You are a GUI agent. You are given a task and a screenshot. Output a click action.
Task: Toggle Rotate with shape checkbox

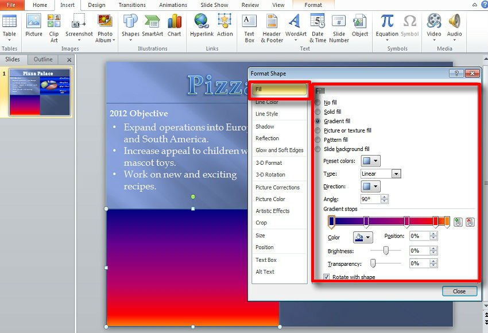tap(327, 277)
